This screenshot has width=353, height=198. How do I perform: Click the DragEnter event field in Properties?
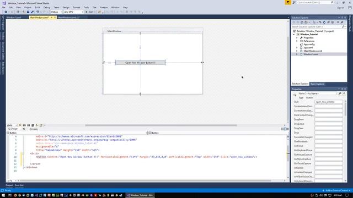(329, 119)
